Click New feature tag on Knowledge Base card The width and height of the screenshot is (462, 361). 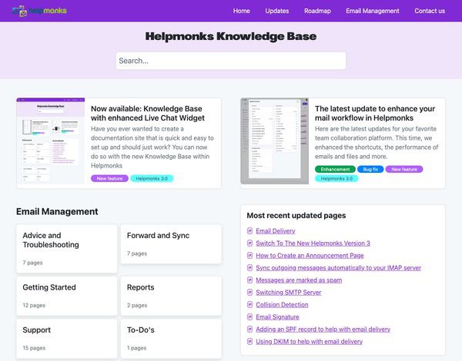click(x=109, y=178)
